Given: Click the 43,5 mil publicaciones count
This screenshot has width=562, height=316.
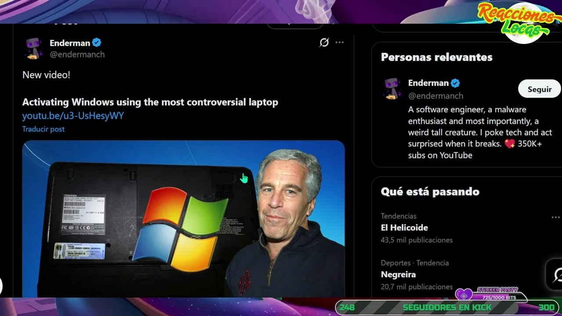Looking at the screenshot, I should pyautogui.click(x=417, y=240).
